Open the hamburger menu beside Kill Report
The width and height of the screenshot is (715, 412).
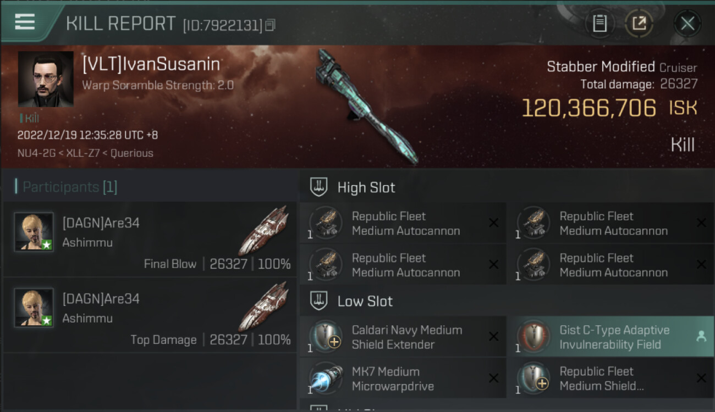point(25,22)
